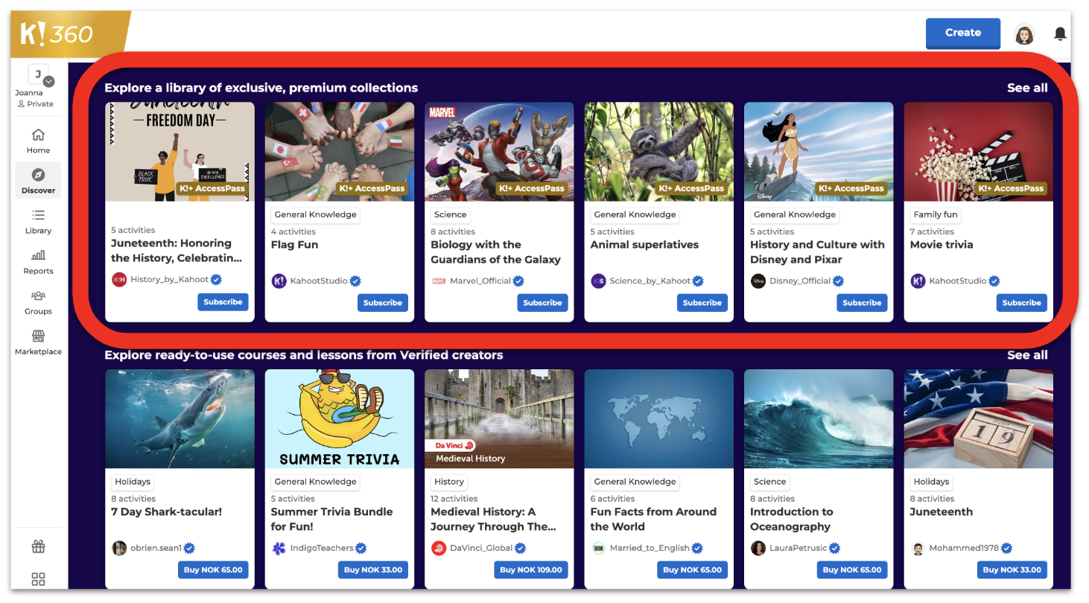Open the popcorn Movie trivia thumbnail
The width and height of the screenshot is (1089, 603).
[979, 152]
